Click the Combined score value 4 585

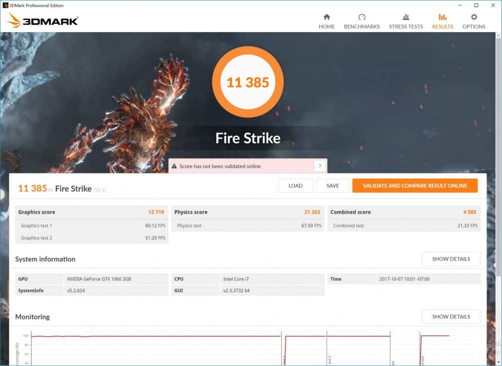[470, 212]
